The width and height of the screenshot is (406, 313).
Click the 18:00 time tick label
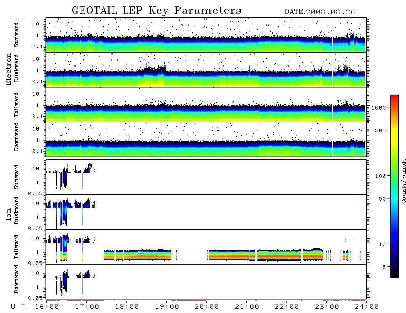(x=127, y=307)
